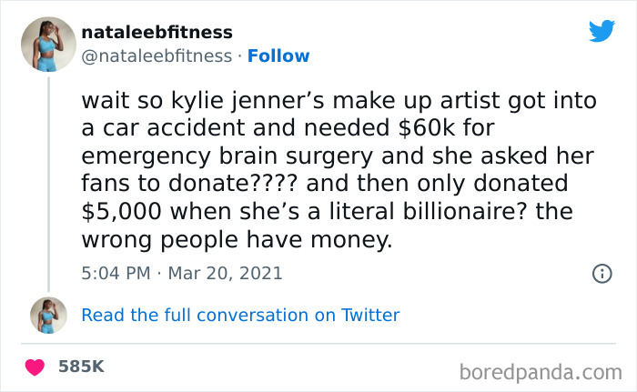This screenshot has width=637, height=392.
Task: Read the full conversation on Twitter
Action: click(240, 316)
